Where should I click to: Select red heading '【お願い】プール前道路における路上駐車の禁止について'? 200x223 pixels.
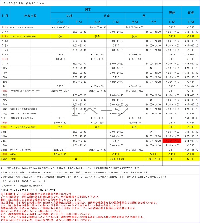tap(37, 194)
